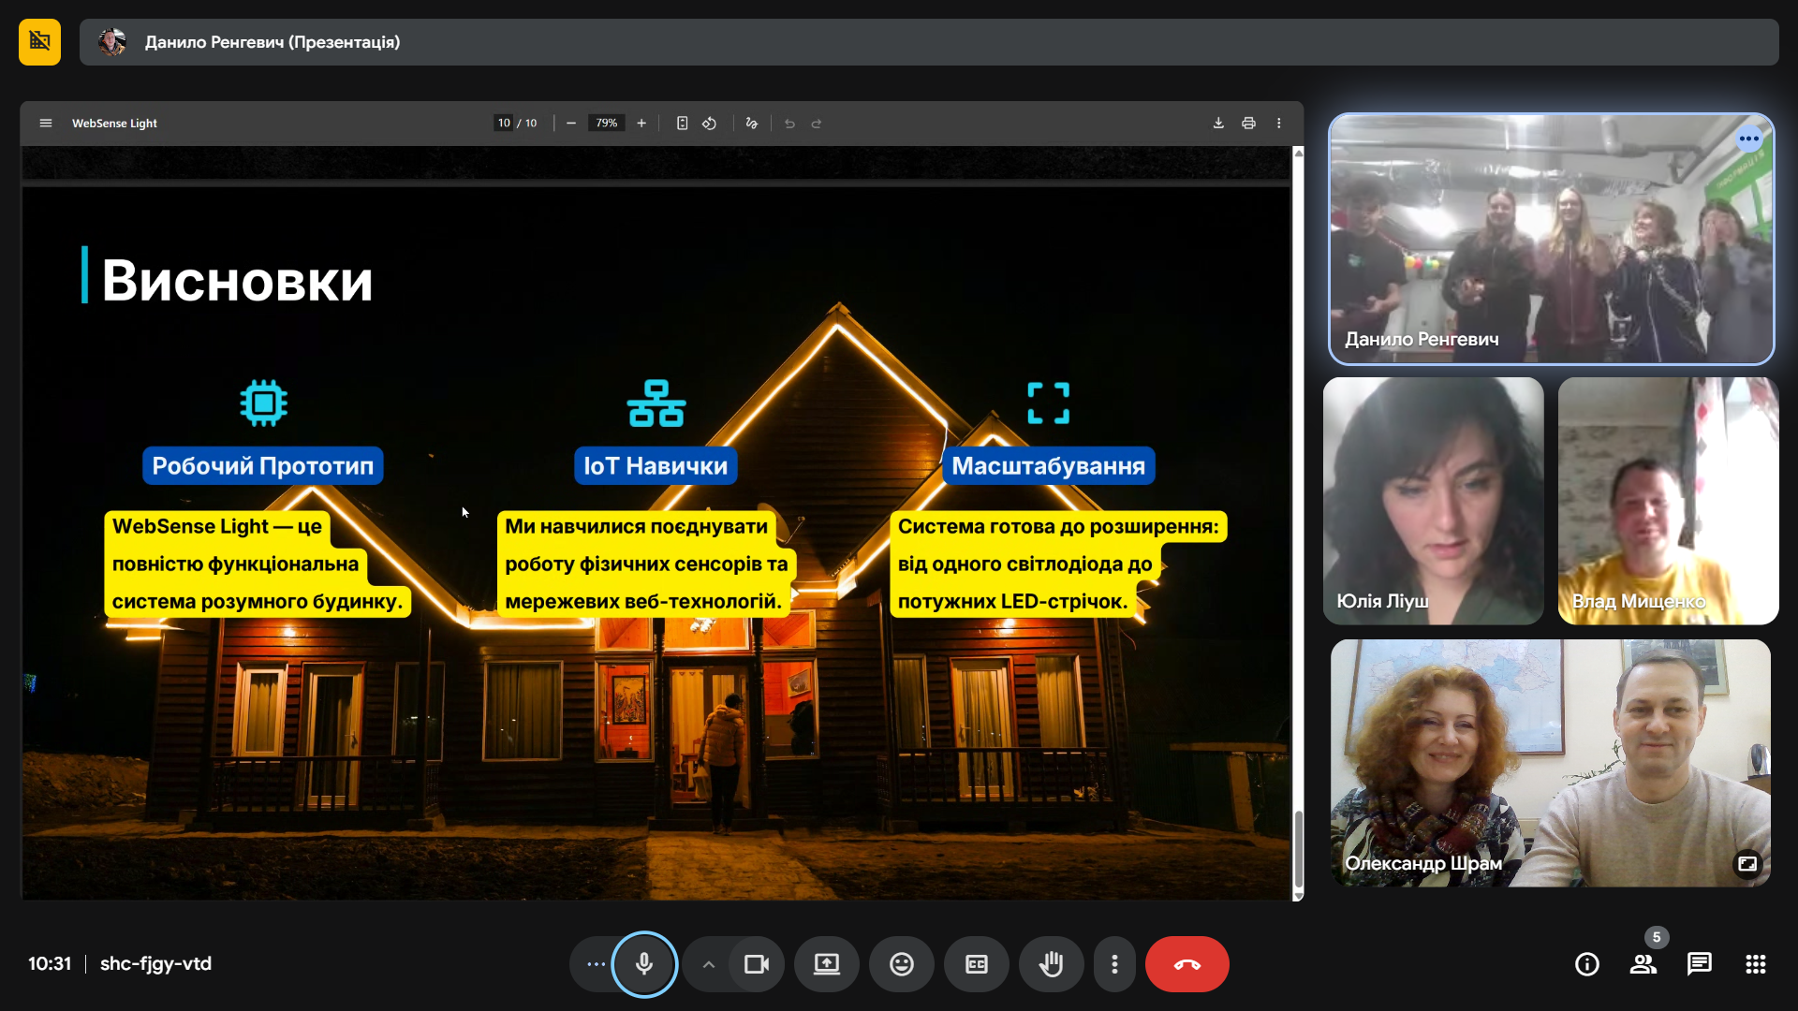Toggle closed captions
This screenshot has width=1798, height=1011.
[976, 963]
